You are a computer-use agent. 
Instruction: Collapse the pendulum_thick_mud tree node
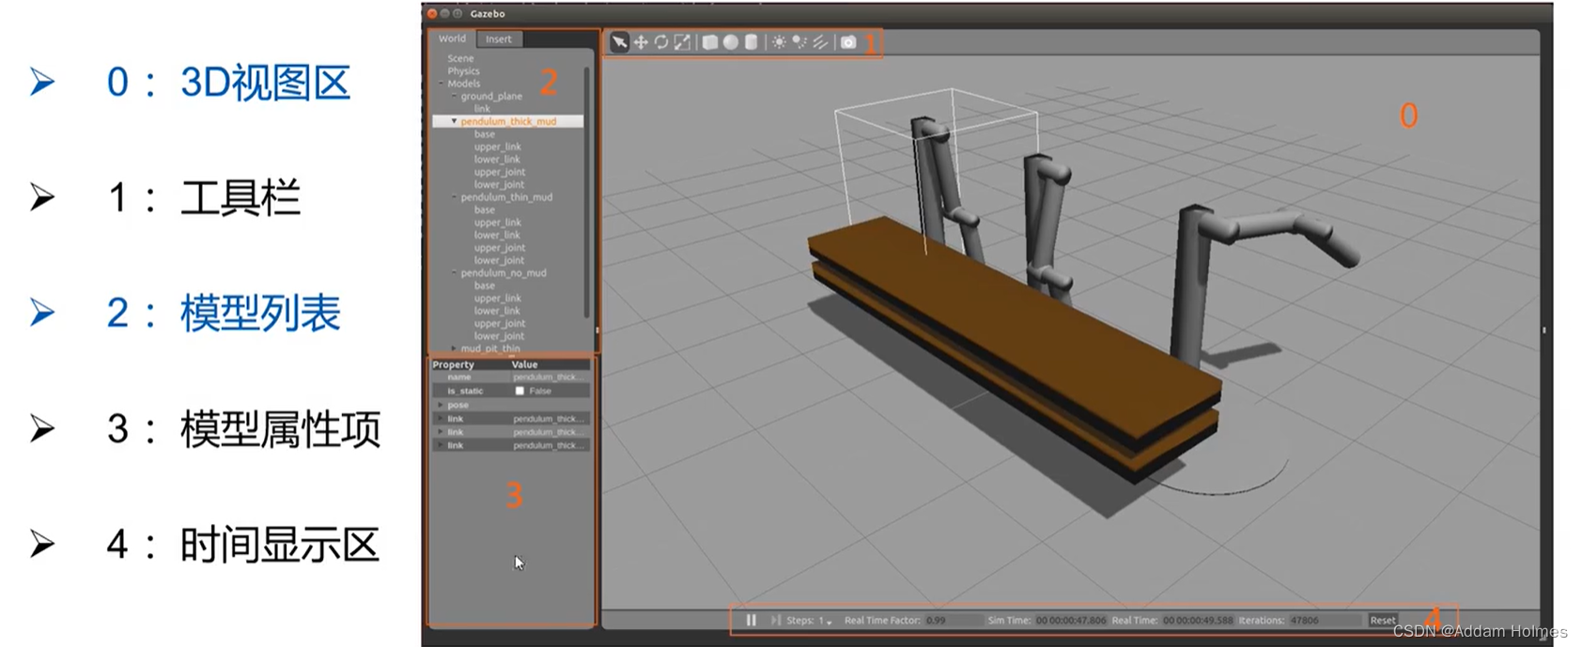[x=454, y=121]
